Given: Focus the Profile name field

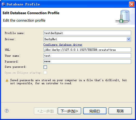Looking at the screenshot, I should pyautogui.click(x=87, y=33).
